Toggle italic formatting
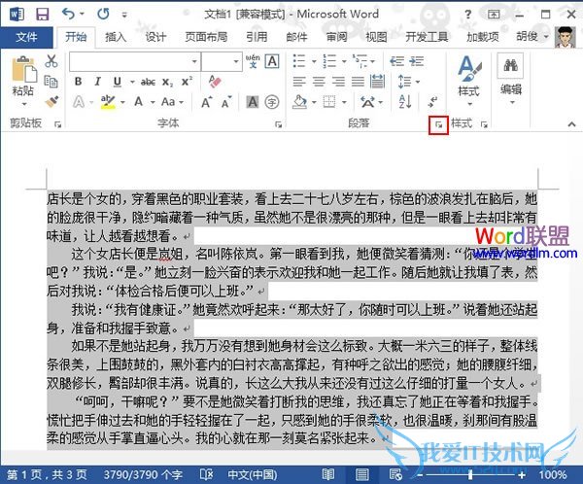The image size is (583, 484). click(97, 82)
